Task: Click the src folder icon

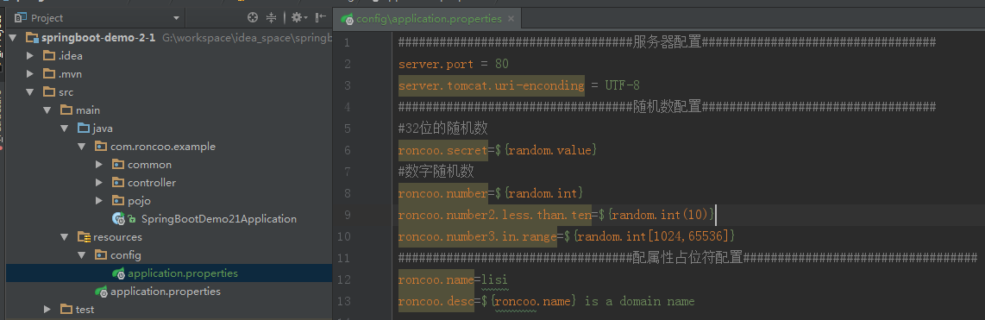Action: [x=49, y=92]
